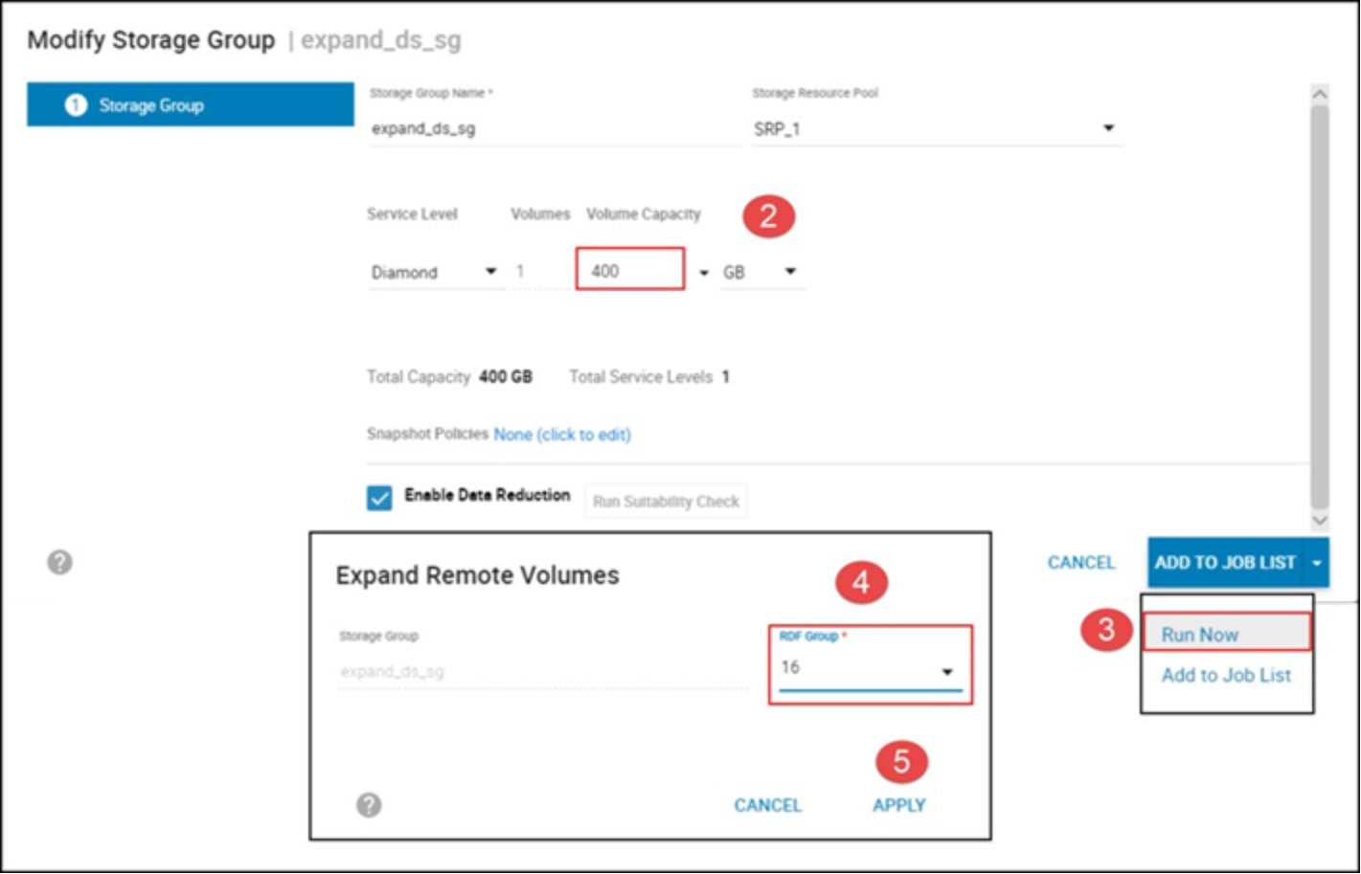This screenshot has height=874, width=1361.
Task: Click the Expand Remote Volumes heading
Action: tap(477, 575)
